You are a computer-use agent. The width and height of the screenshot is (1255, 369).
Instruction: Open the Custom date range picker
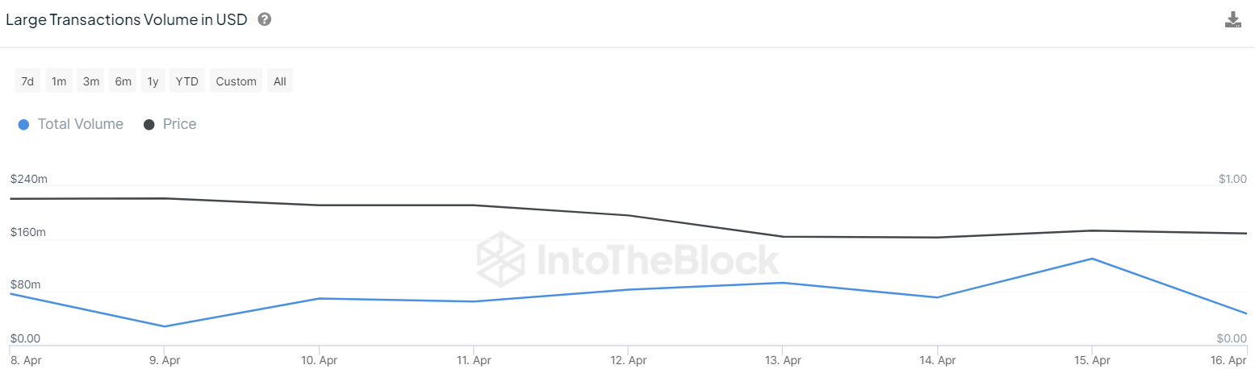click(x=236, y=81)
